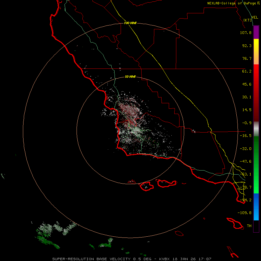Image resolution: width=261 pixels, height=261 pixels.
Task: Select the 76.7 scale value
Action: (x=247, y=58)
